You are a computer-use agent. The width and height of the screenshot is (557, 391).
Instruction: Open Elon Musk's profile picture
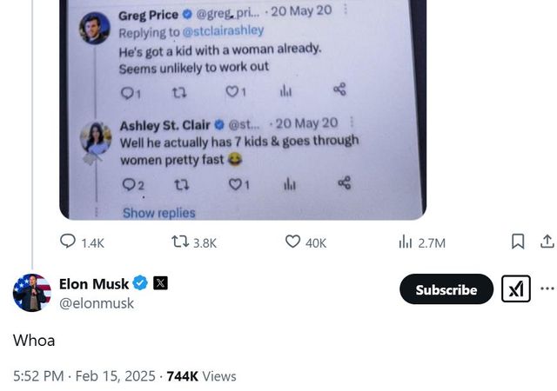tap(31, 293)
